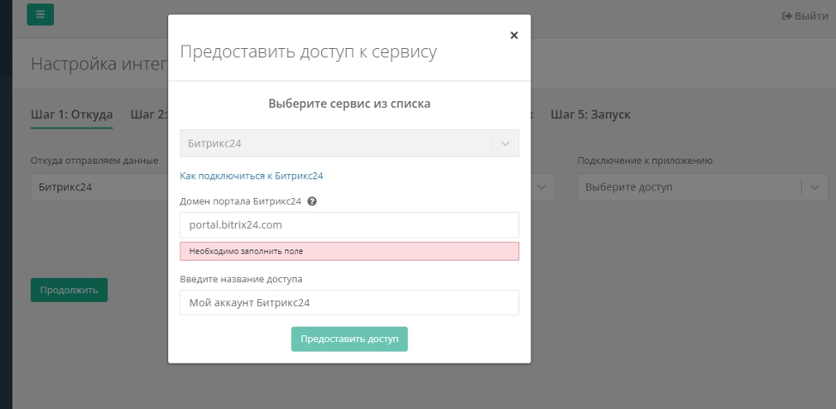Close the access dialog with X
Screen dimensions: 836x409
[x=514, y=35]
